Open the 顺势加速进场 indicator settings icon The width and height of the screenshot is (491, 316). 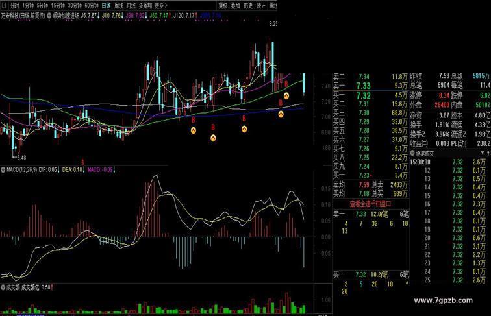click(49, 16)
